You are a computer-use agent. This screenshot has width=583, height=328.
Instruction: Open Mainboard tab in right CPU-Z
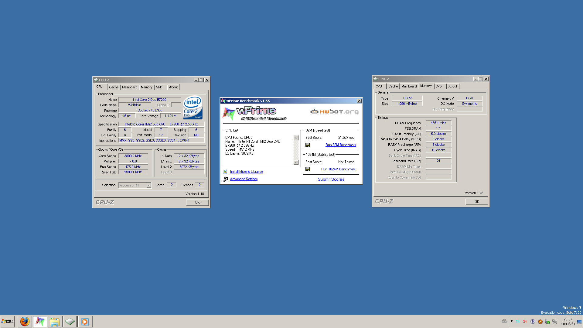click(409, 86)
